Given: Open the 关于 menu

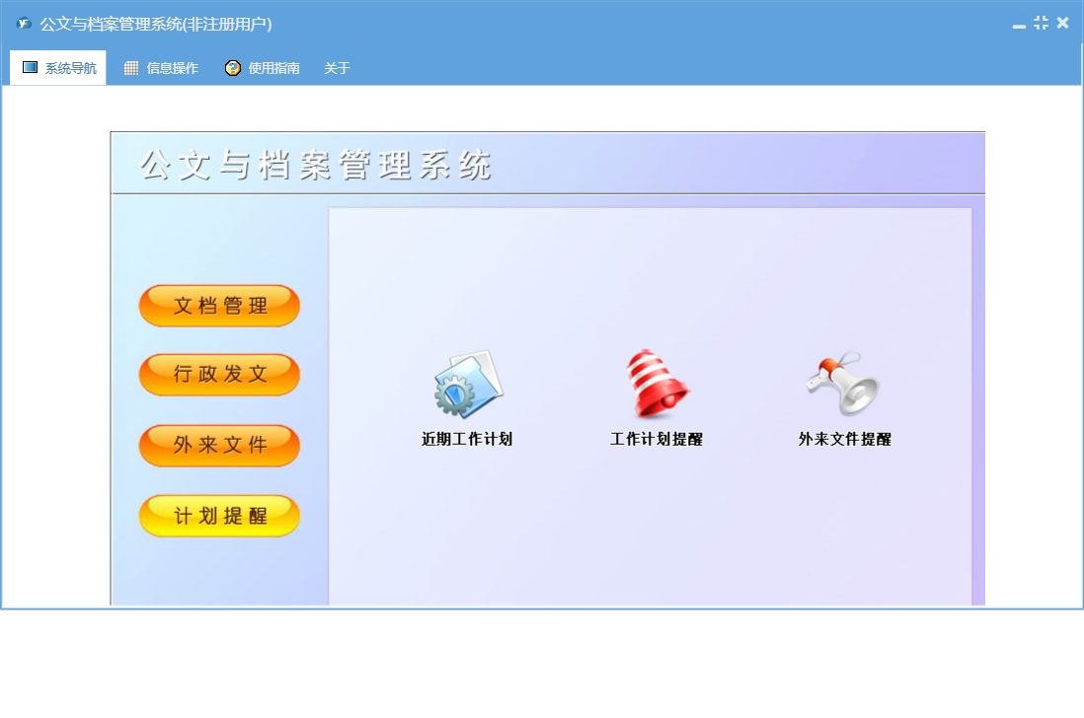Looking at the screenshot, I should coord(337,68).
